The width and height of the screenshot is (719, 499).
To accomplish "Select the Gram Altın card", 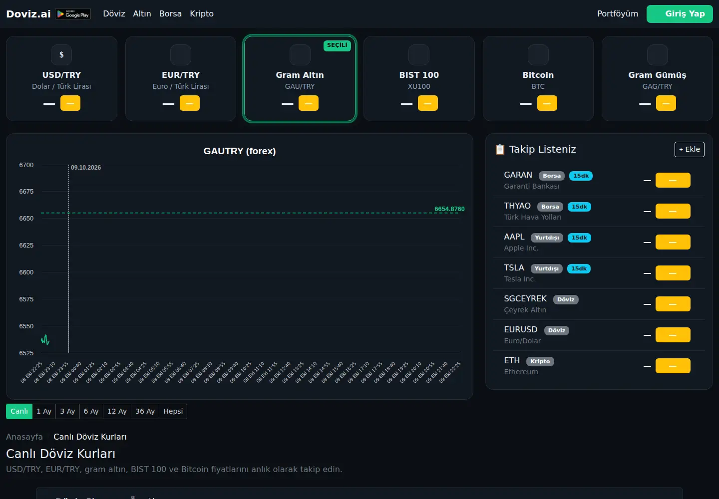I will click(x=300, y=78).
